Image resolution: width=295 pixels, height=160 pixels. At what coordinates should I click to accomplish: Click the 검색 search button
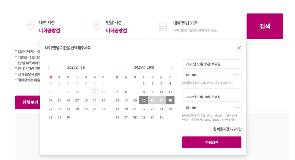tap(265, 26)
